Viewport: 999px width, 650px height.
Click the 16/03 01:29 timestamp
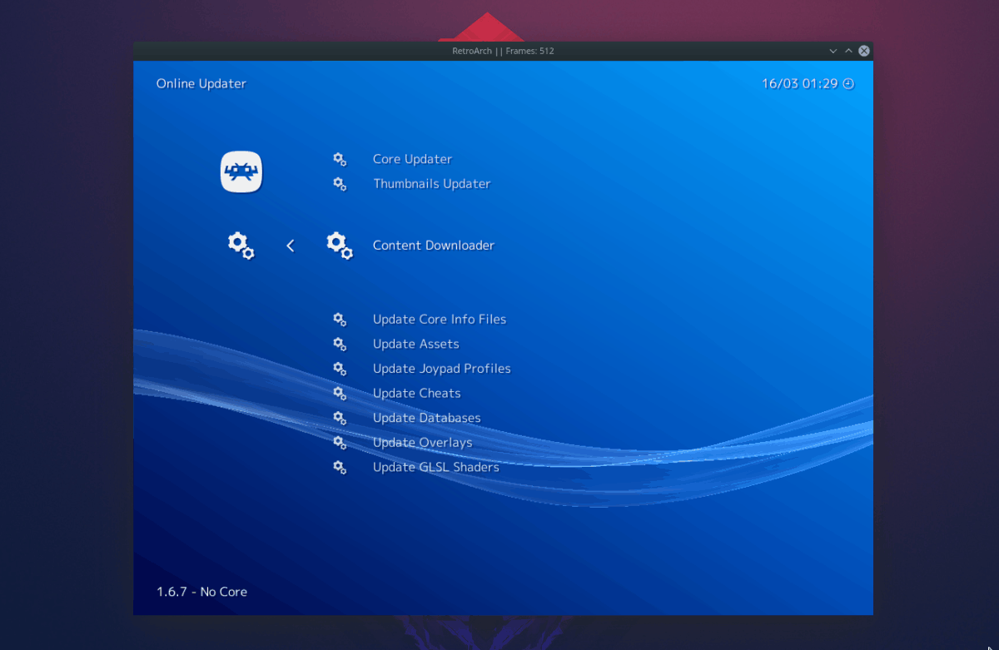click(798, 83)
